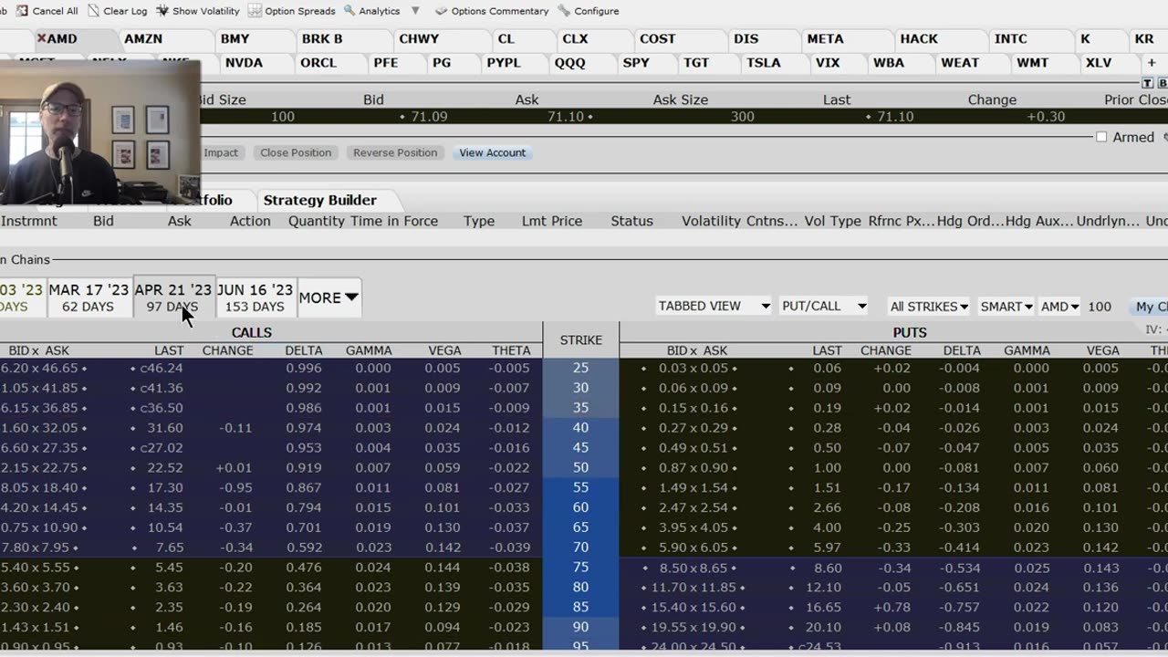
Task: Select the MAR 17 '23 expiration
Action: click(x=89, y=297)
